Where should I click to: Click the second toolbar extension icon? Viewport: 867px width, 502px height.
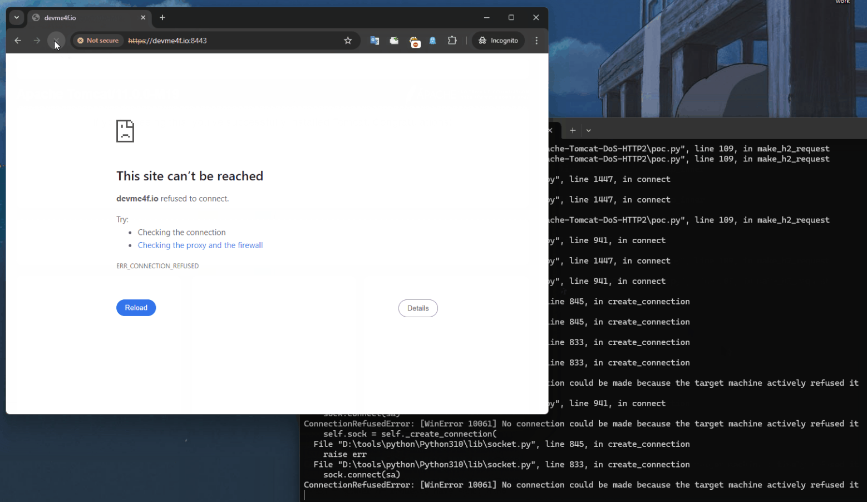(x=394, y=41)
